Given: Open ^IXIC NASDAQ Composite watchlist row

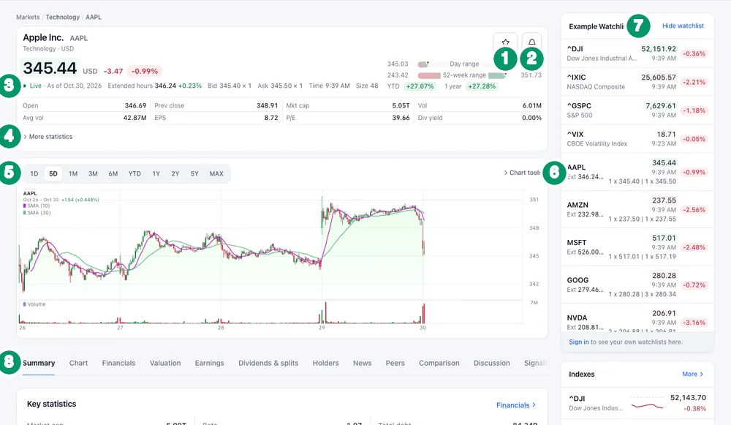Looking at the screenshot, I should [637, 82].
